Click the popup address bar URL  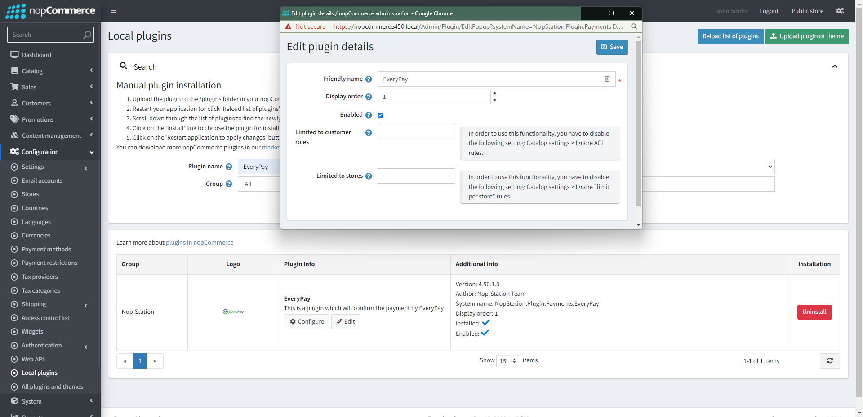tap(478, 26)
